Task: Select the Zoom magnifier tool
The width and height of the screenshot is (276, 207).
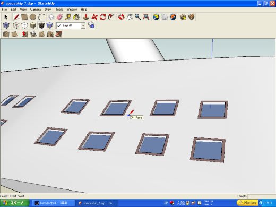Action: point(138,17)
